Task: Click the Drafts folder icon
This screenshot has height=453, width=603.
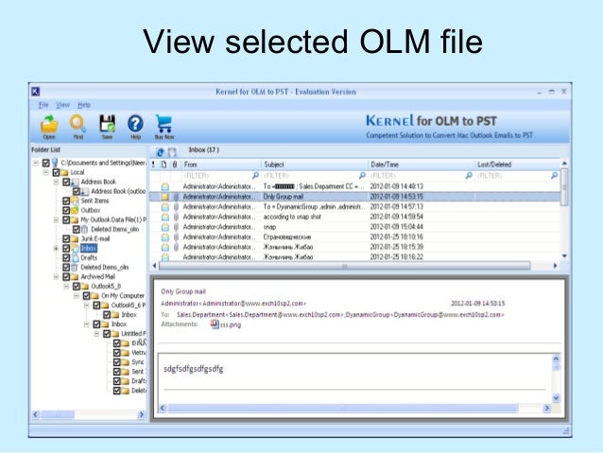Action: pyautogui.click(x=75, y=257)
